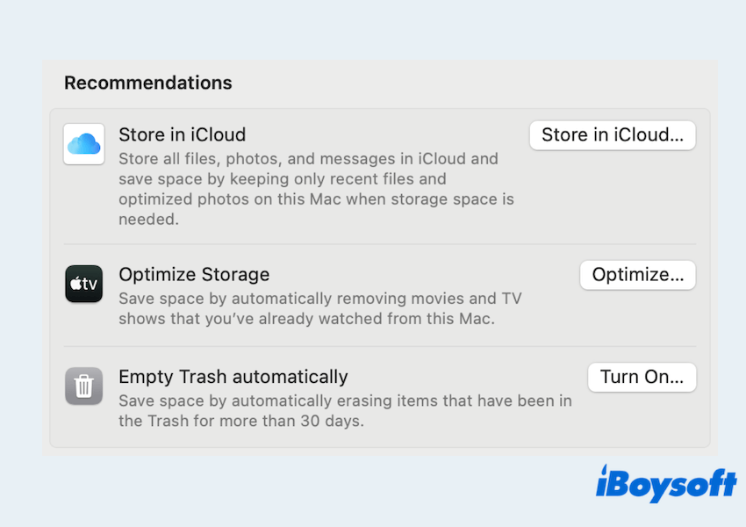Select the Recommendations section heading
746x527 pixels.
tap(147, 83)
